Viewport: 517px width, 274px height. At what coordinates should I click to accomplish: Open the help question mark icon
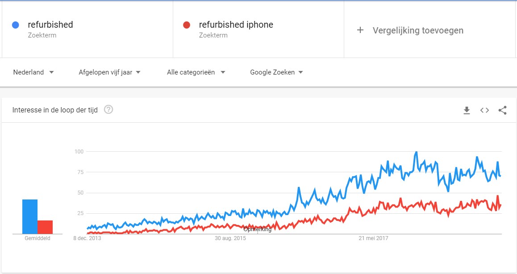108,109
